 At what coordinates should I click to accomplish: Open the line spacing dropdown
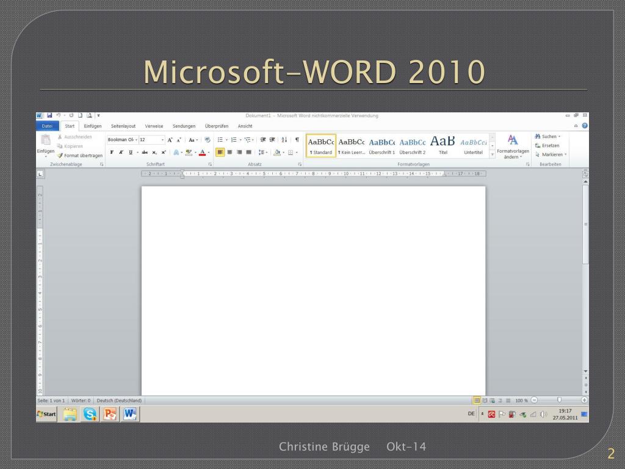coord(262,152)
